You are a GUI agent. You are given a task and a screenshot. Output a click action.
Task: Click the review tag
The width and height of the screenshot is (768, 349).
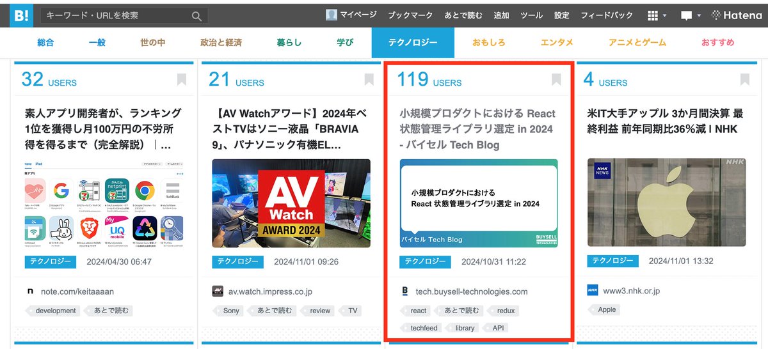319,311
